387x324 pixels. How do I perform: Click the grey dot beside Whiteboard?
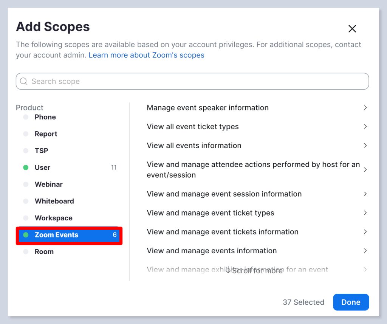[26, 201]
